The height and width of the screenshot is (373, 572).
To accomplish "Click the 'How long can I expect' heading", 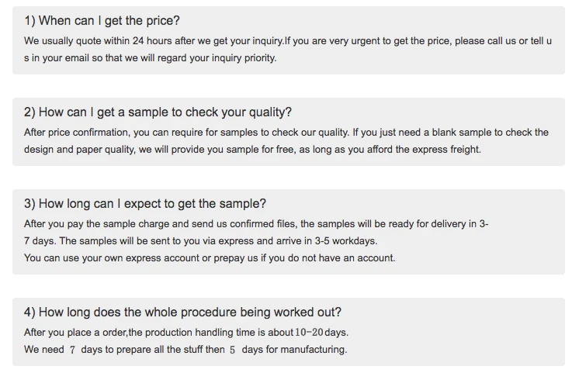I will point(145,204).
